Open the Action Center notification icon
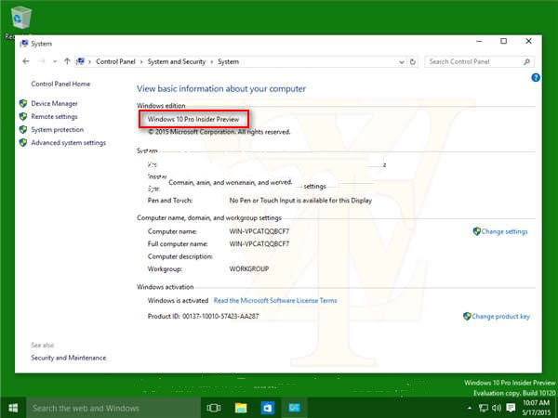This screenshot has height=418, width=558. click(x=511, y=408)
